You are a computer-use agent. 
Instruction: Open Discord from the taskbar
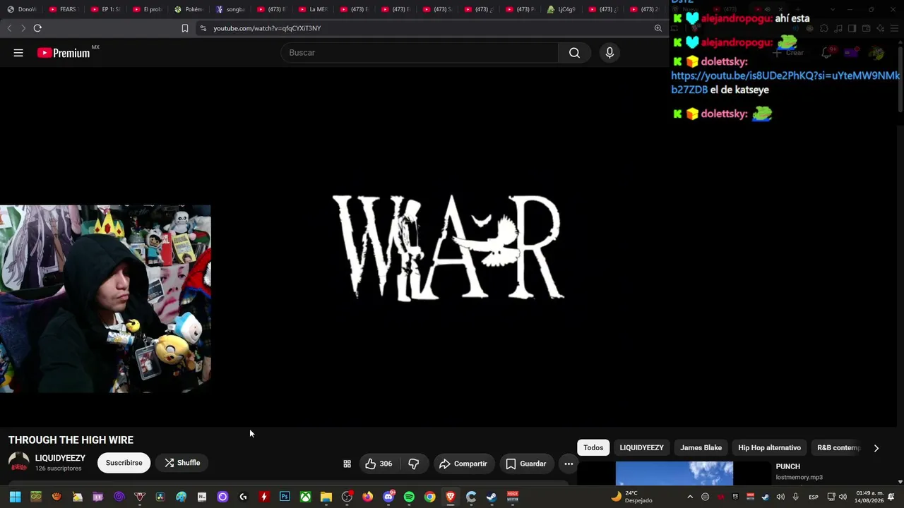[x=388, y=497]
